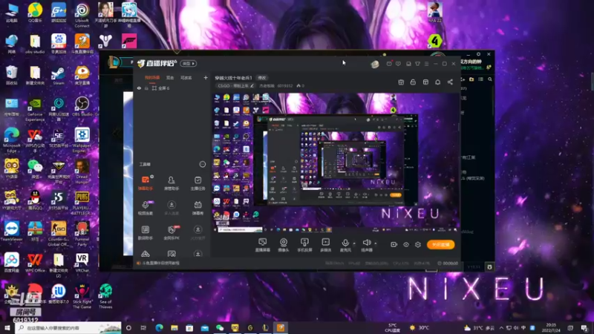
Task: Open the lyrics assistant tool
Action: pyautogui.click(x=146, y=232)
